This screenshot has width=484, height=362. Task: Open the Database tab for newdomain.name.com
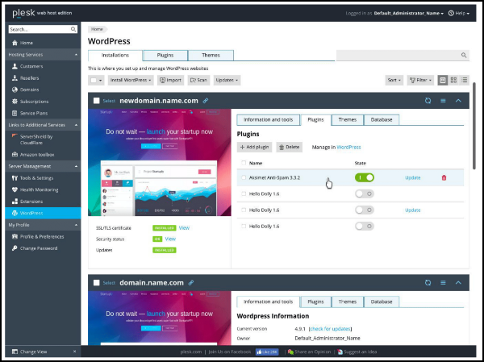tap(382, 119)
